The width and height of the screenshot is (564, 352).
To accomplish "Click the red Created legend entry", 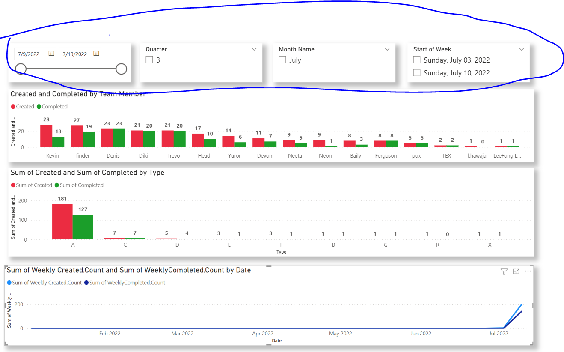I will 22,107.
